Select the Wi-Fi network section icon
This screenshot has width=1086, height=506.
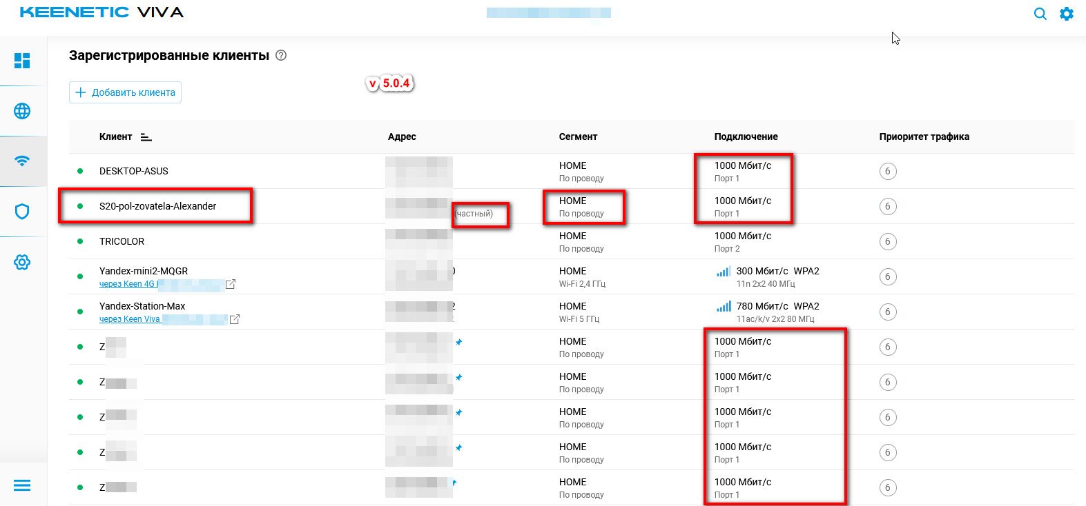pyautogui.click(x=22, y=161)
